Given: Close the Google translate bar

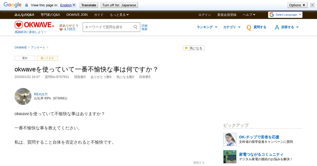Looking at the screenshot, I should 312,5.
